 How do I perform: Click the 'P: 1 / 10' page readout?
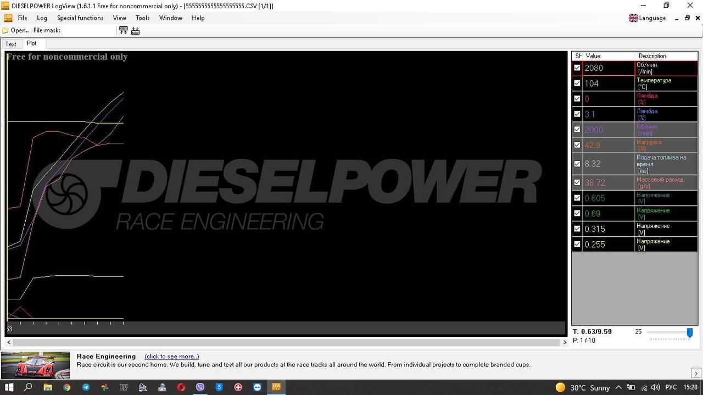tap(584, 341)
